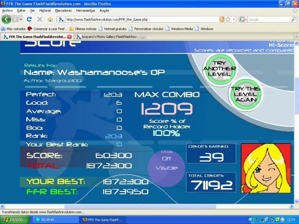Image resolution: width=299 pixels, height=224 pixels.
Task: Toggle the Mods Off Visible circle
Action: pos(166,164)
